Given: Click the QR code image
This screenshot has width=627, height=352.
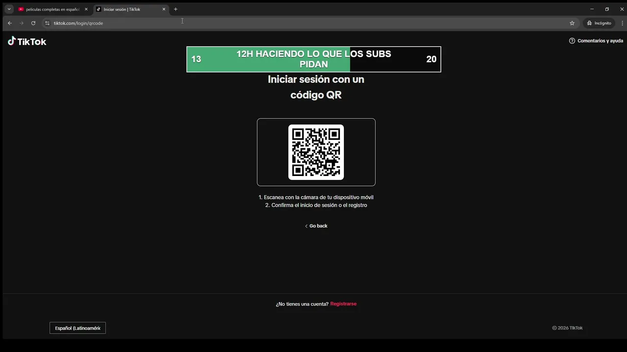Looking at the screenshot, I should coord(316,152).
